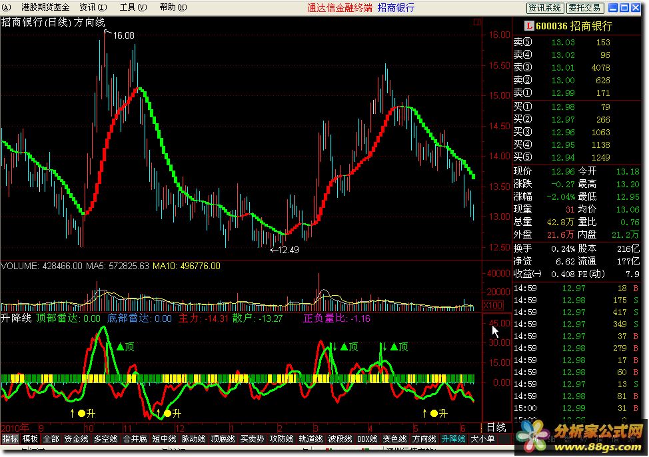This screenshot has height=457, width=649.
Task: Click the small square icon at chart top-right
Action: pos(477,23)
